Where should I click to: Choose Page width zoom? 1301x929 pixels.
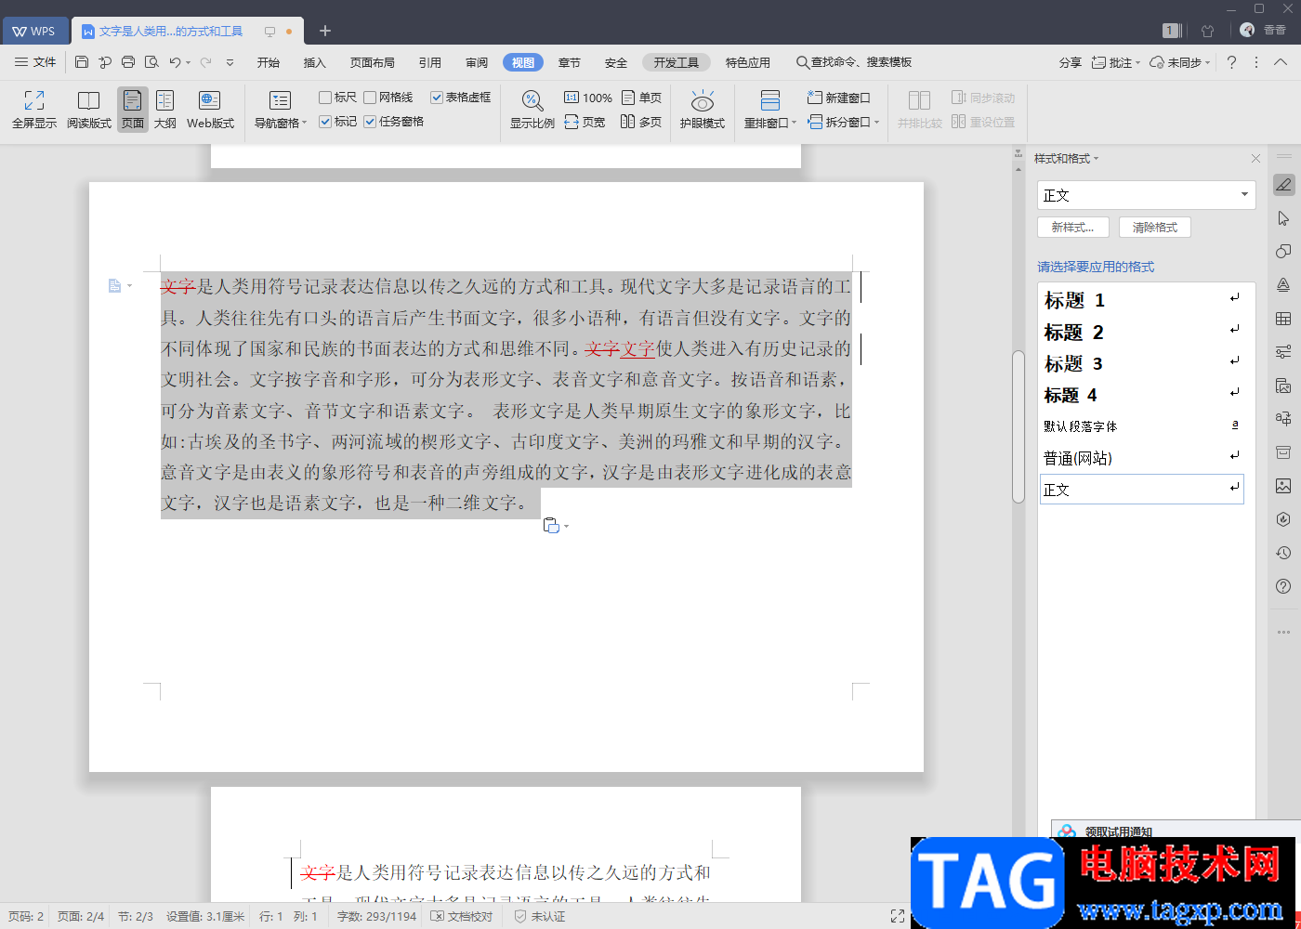pyautogui.click(x=585, y=122)
